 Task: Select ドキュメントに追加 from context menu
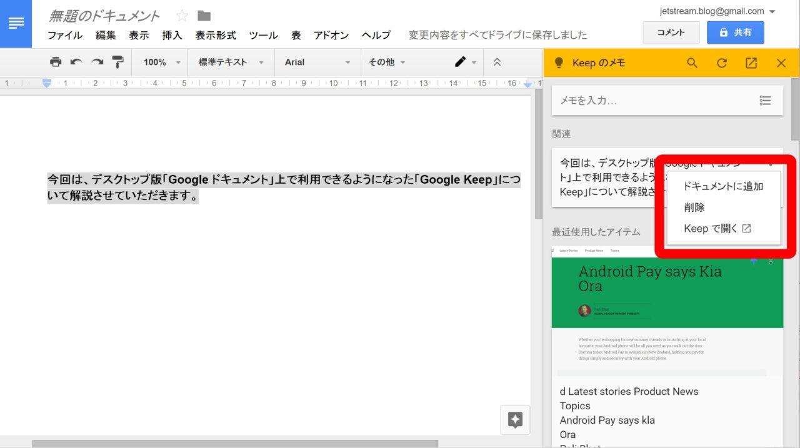pos(723,186)
